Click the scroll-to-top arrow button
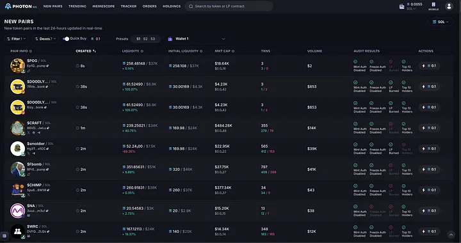This screenshot has height=243, width=461. [x=451, y=235]
